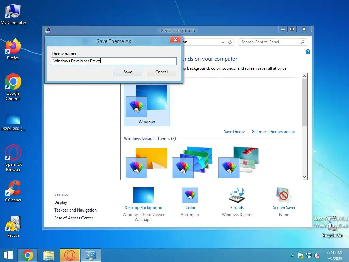Click the Display link under See also
Image resolution: width=349 pixels, height=262 pixels.
[x=61, y=202]
